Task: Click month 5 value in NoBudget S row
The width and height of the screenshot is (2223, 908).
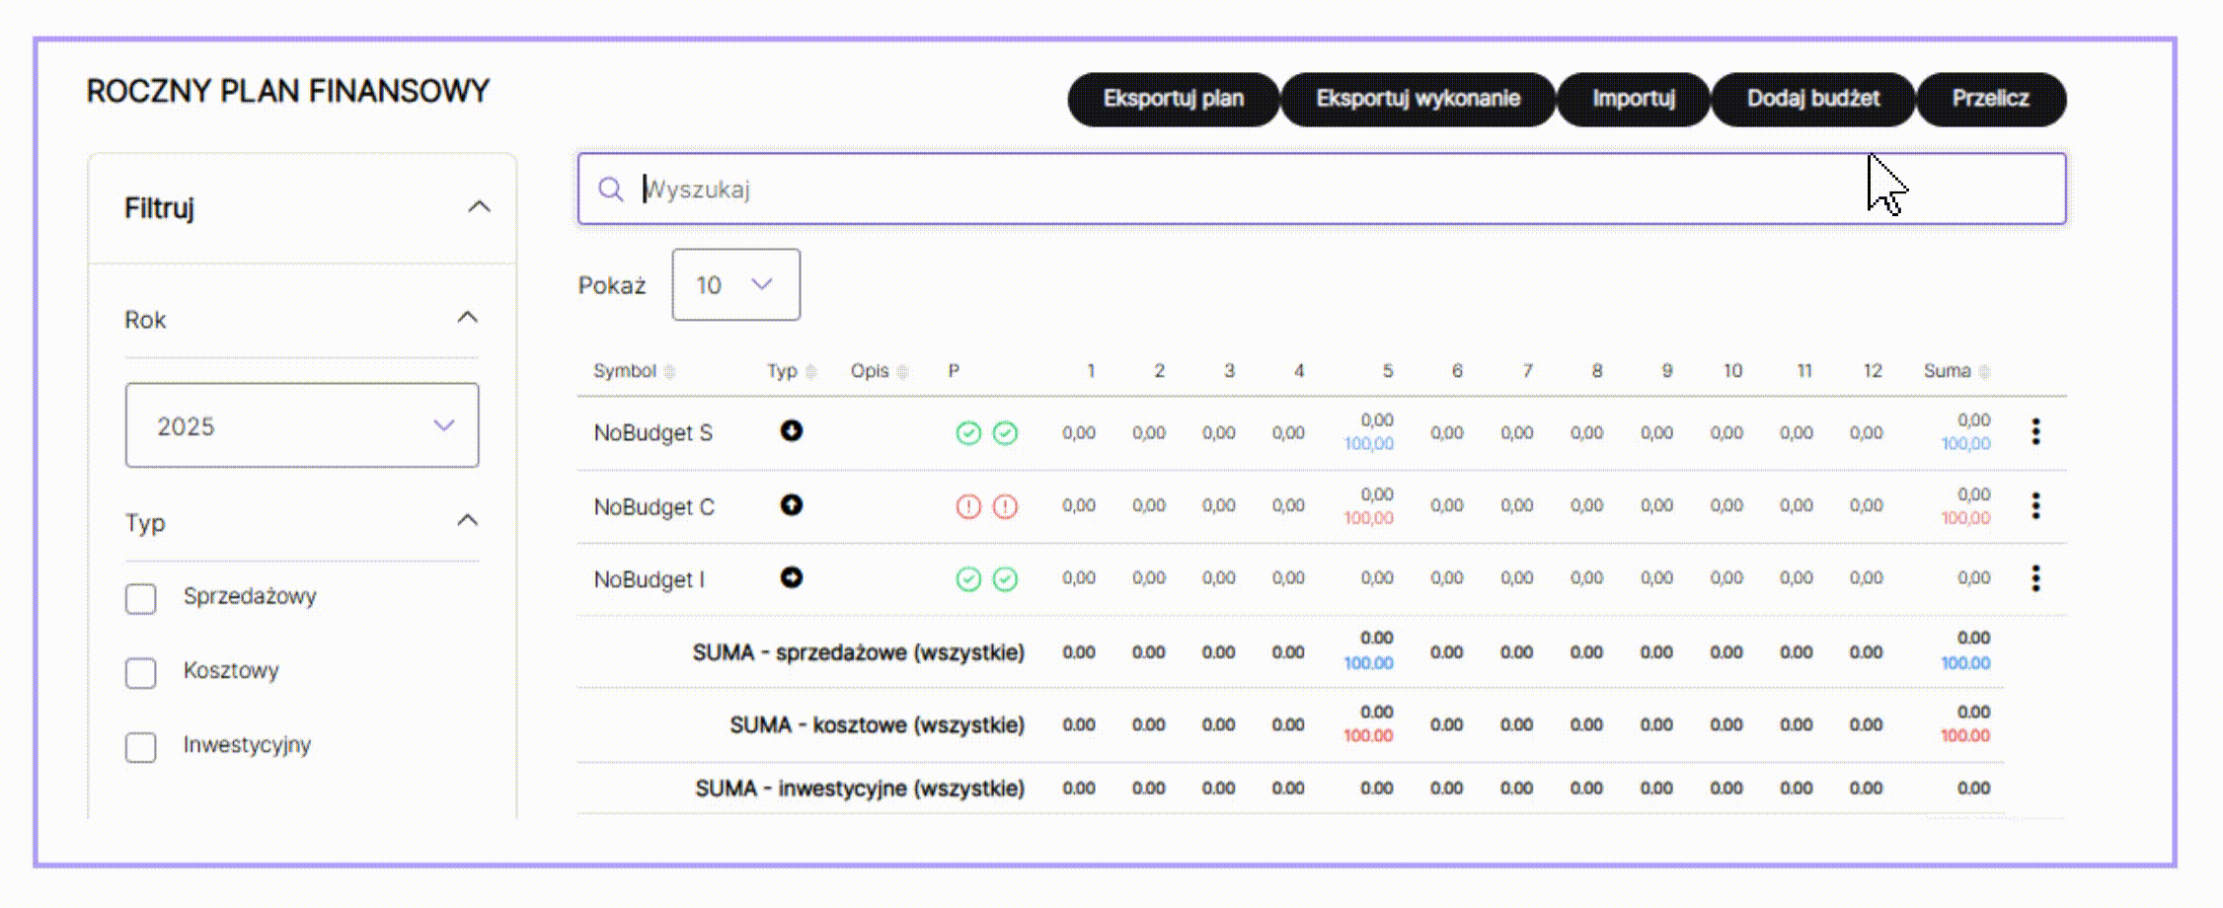Action: (1369, 432)
